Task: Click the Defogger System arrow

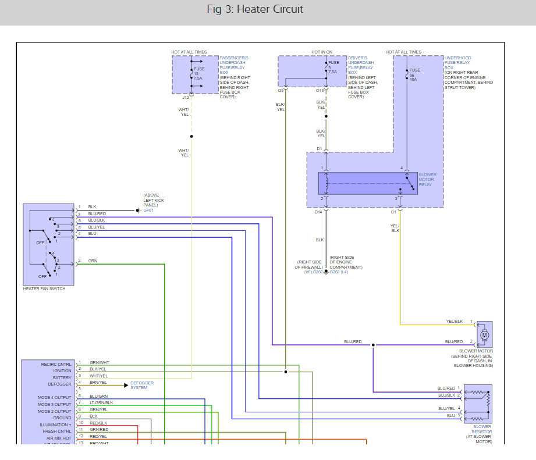Action: point(126,385)
